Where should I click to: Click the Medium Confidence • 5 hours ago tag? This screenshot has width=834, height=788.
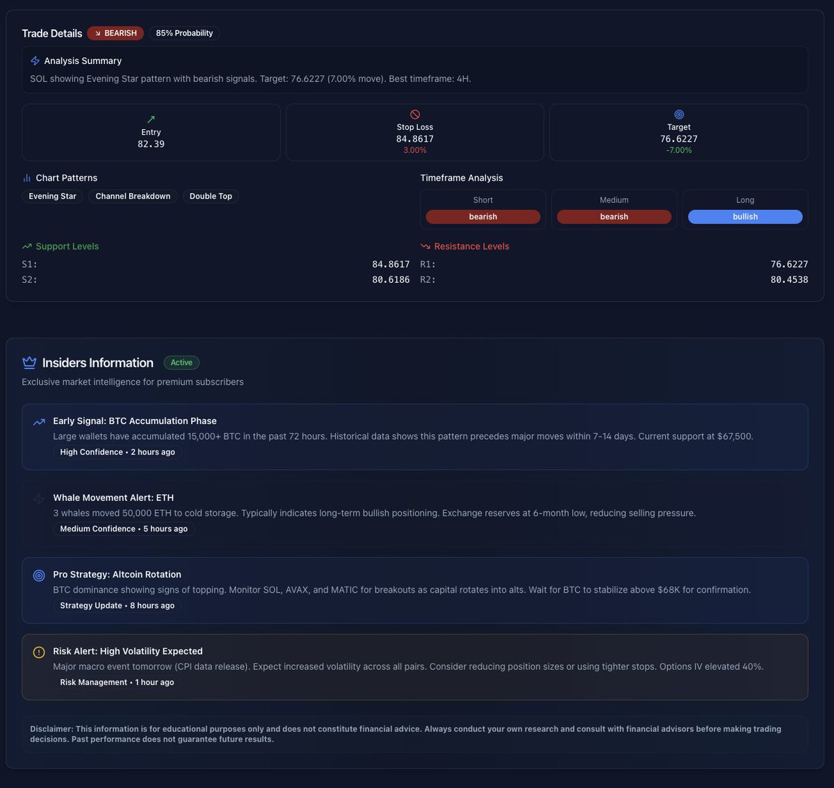click(124, 529)
